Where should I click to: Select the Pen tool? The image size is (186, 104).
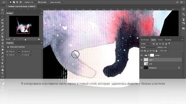coord(2,57)
